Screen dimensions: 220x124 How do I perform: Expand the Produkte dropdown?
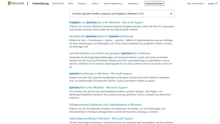[82, 4]
